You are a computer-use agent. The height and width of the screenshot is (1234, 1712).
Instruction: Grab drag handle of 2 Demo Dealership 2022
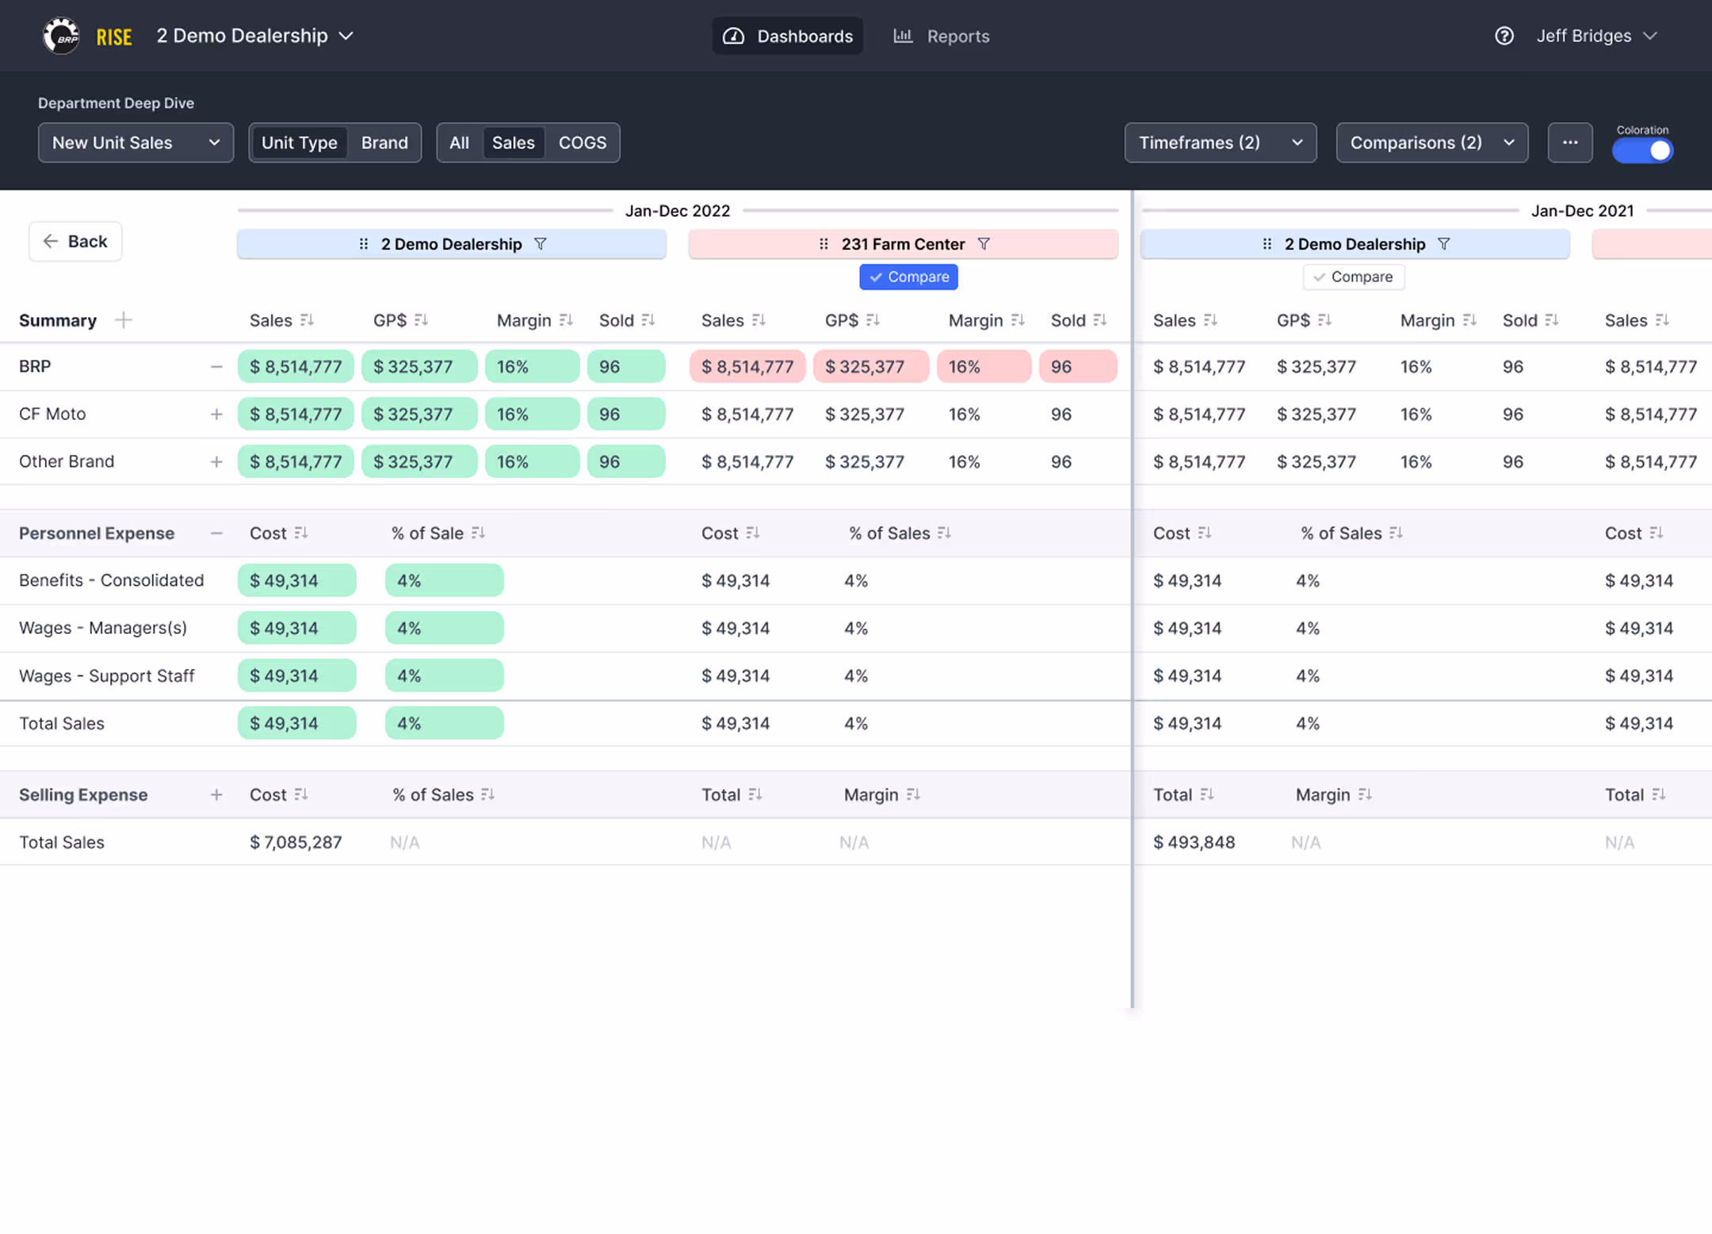[x=364, y=244]
